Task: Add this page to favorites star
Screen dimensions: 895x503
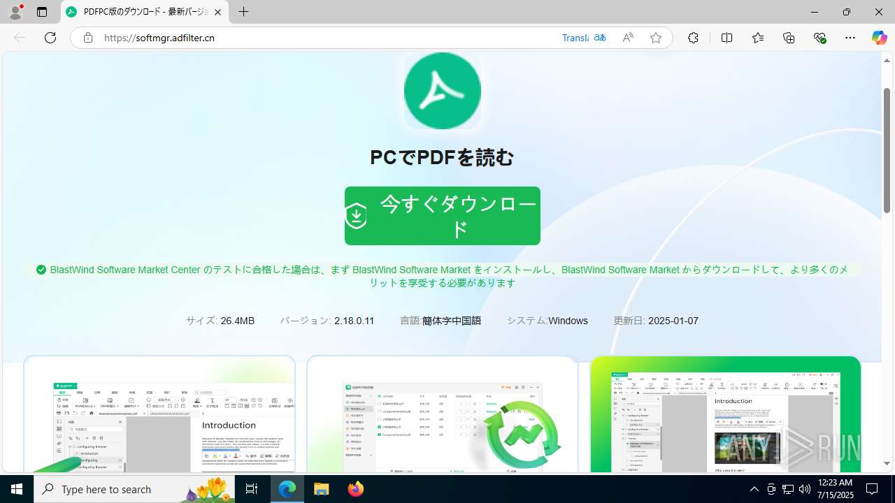Action: tap(655, 38)
